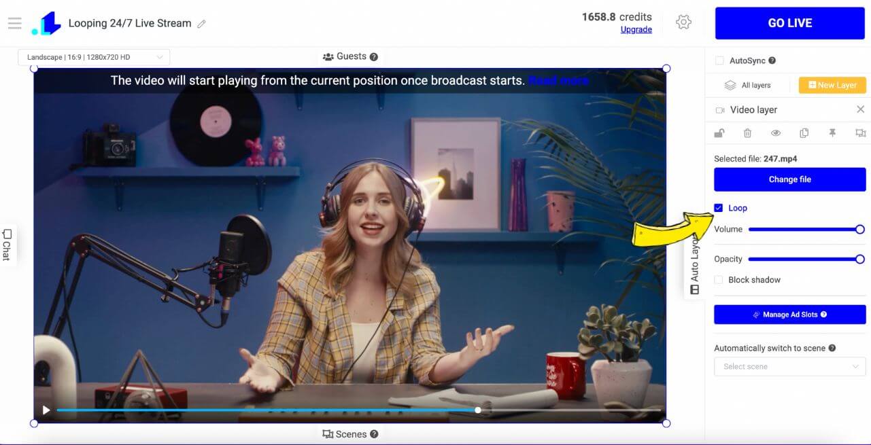Image resolution: width=871 pixels, height=445 pixels.
Task: Click the video progress bar
Action: click(358, 410)
